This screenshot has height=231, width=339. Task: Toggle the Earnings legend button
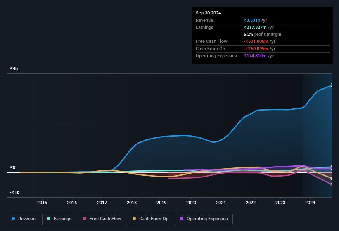tap(59, 219)
